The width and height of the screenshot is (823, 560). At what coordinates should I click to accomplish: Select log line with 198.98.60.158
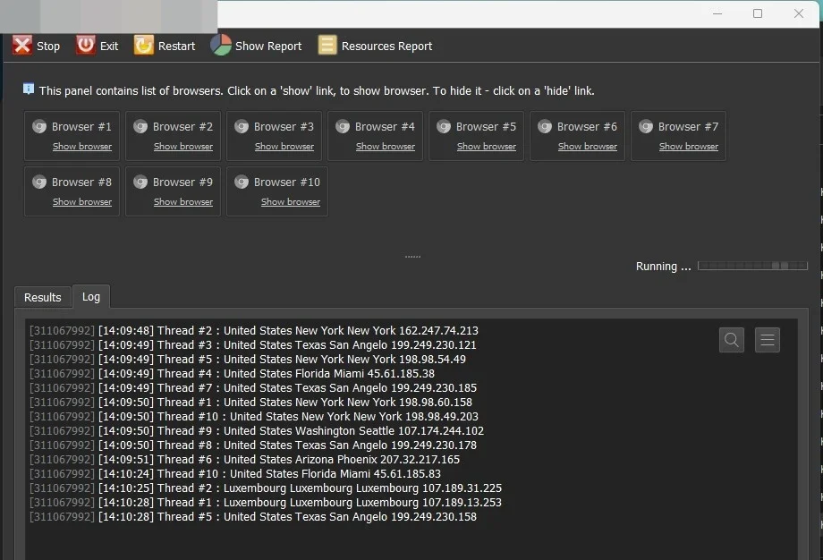click(250, 402)
